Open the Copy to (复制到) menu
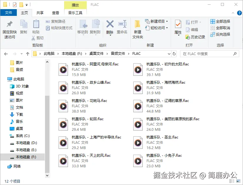243x185 pixels. point(95,27)
